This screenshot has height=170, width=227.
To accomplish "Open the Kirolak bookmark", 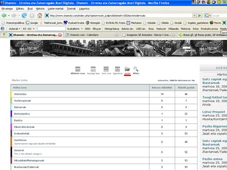I will [176, 23].
